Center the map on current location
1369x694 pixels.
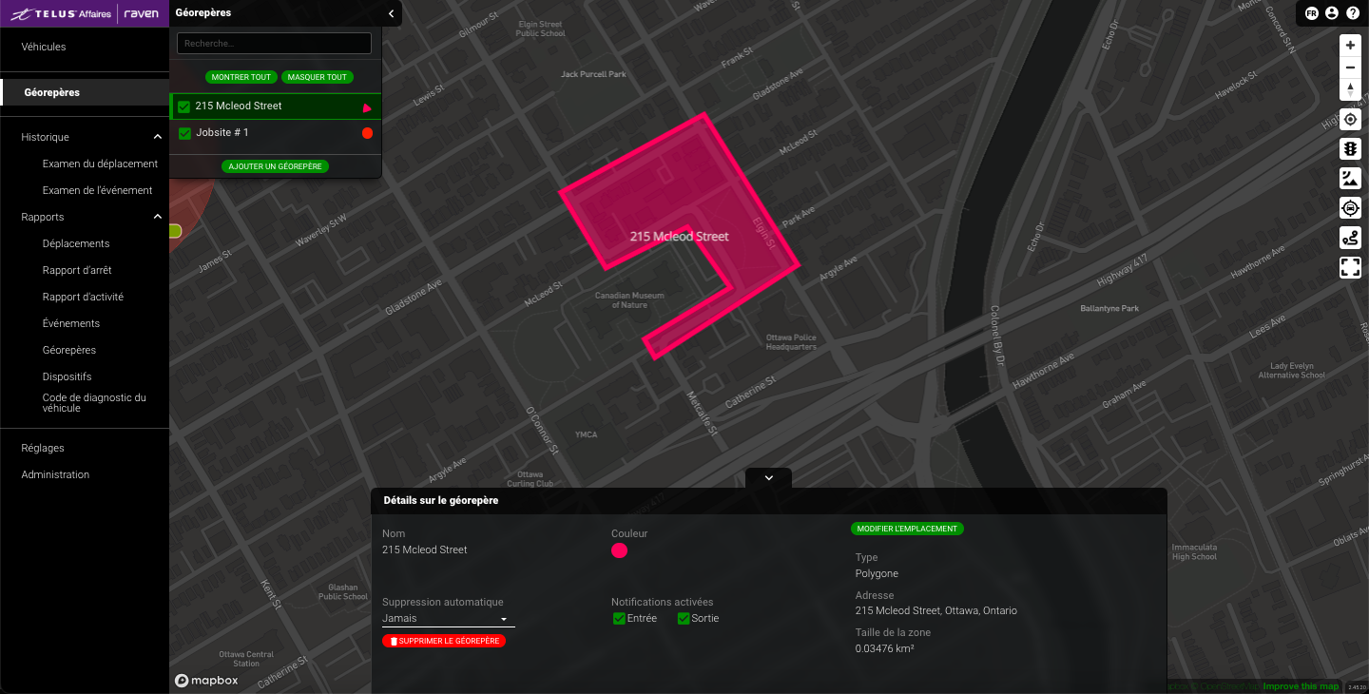point(1350,119)
